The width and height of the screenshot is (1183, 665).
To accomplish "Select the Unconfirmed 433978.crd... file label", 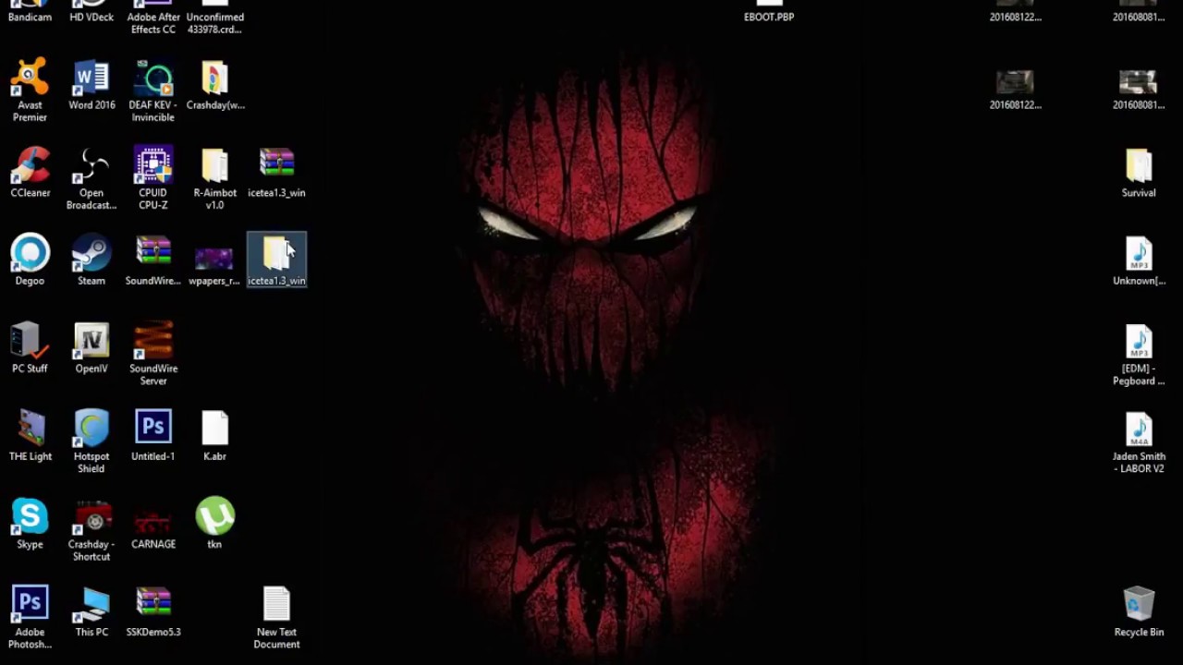I will point(214,23).
